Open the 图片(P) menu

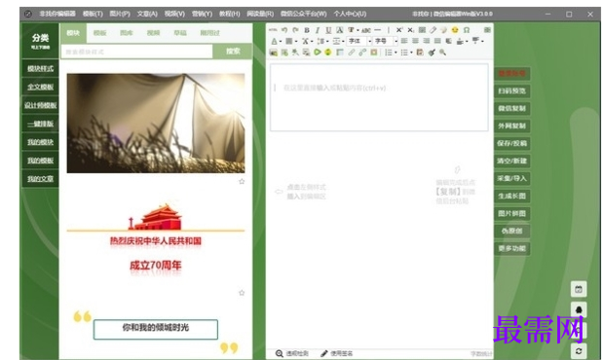click(x=120, y=14)
